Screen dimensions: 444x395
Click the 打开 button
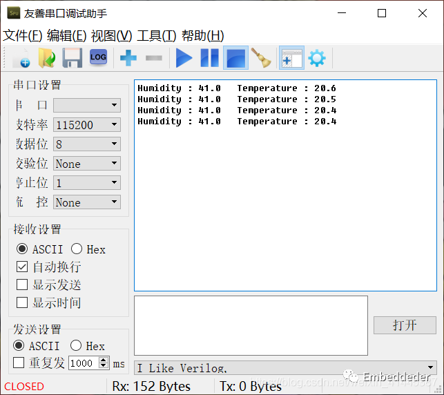405,325
